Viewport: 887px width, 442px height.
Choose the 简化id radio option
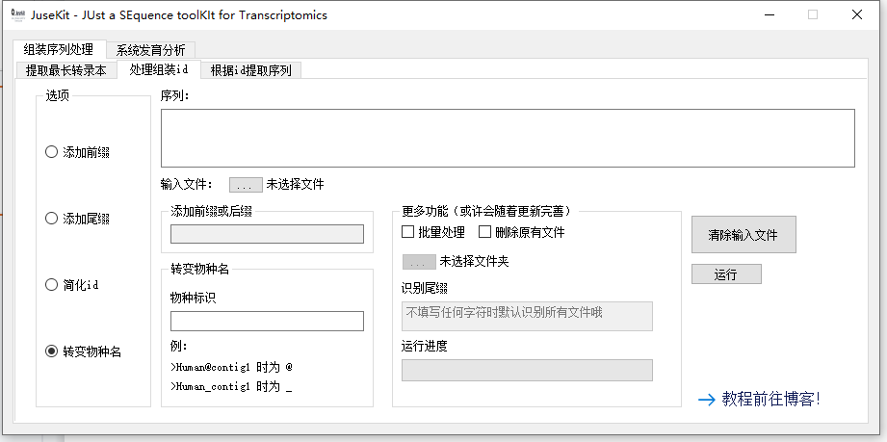[52, 285]
